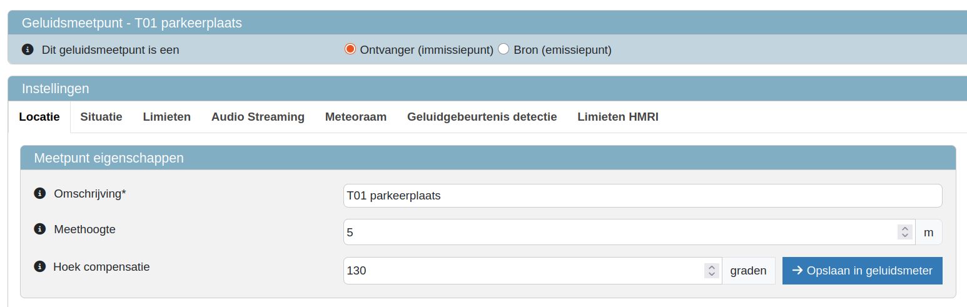
Task: Switch to the Situatie tab
Action: 101,117
